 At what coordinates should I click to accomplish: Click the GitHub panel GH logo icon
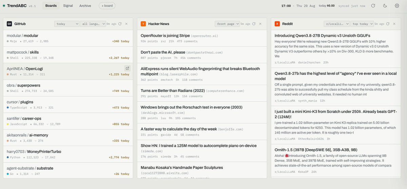click(9, 24)
